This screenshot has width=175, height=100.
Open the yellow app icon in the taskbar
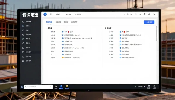click(x=67, y=86)
